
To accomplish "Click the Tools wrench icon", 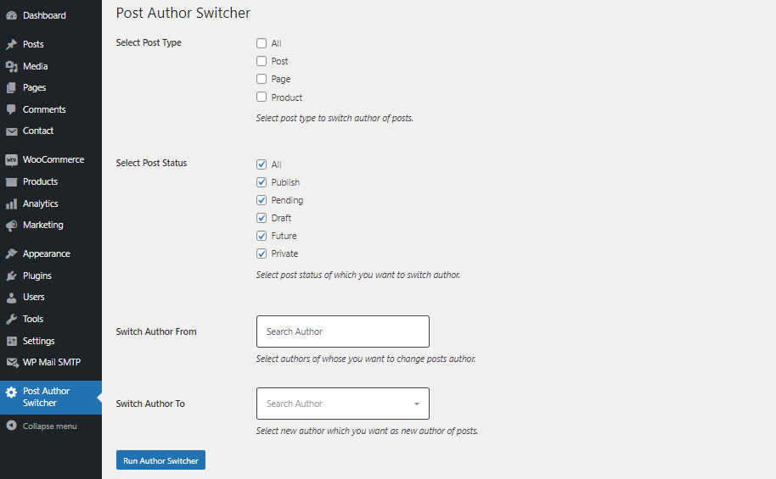I will pos(11,320).
